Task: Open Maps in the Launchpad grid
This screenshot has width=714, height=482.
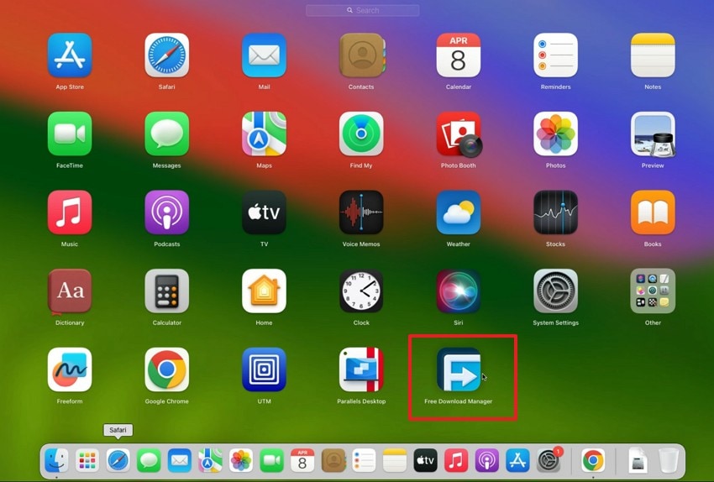Action: 264,134
